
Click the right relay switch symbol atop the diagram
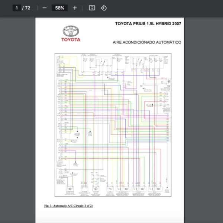(140, 61)
